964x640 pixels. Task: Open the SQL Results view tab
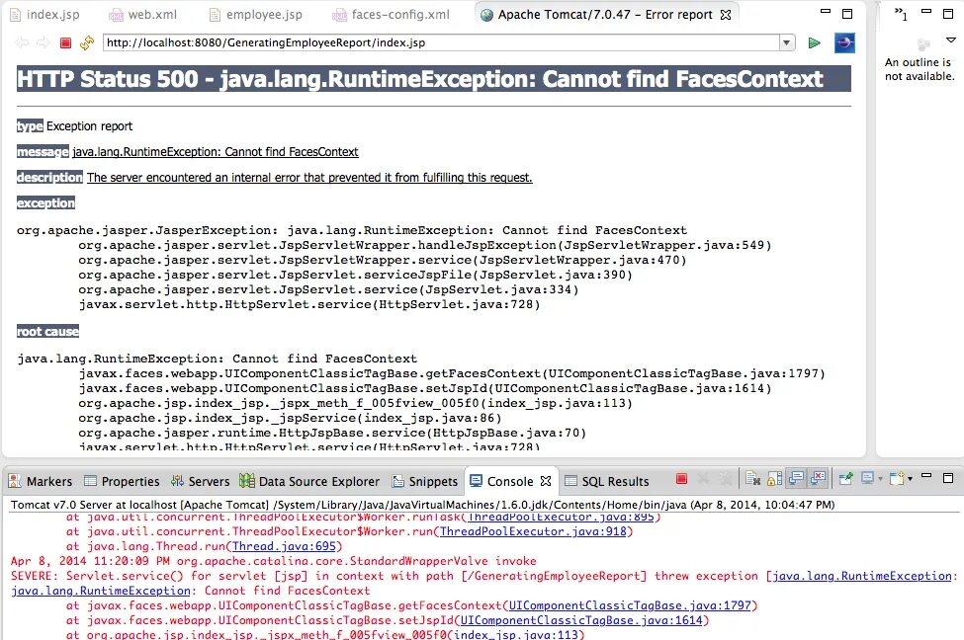(607, 481)
